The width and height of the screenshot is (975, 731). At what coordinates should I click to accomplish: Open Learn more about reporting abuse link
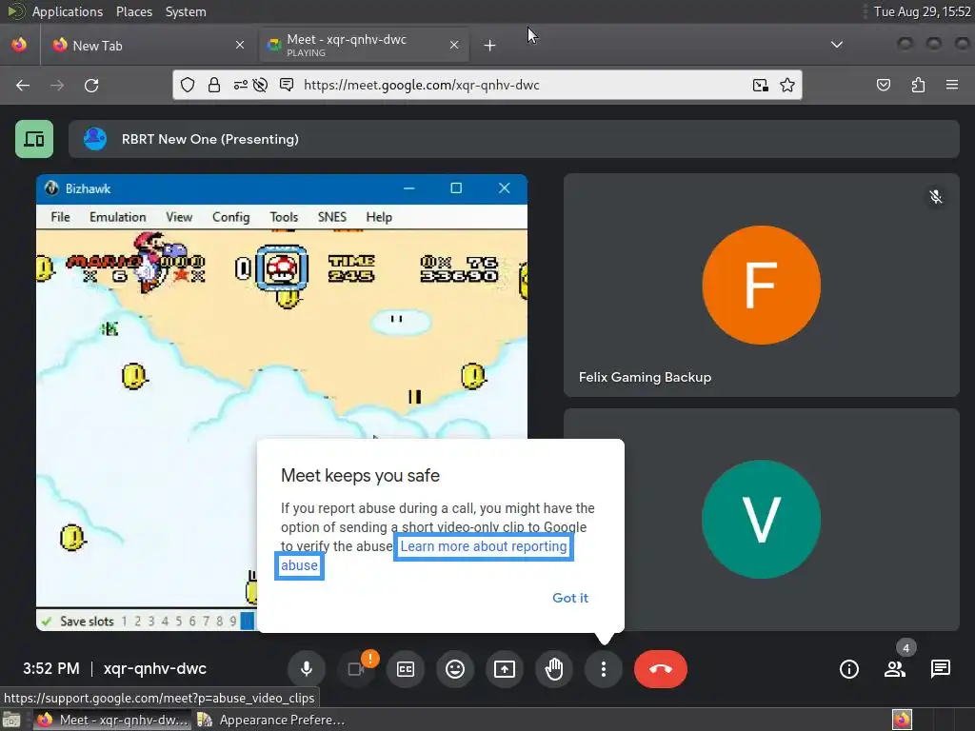point(484,546)
